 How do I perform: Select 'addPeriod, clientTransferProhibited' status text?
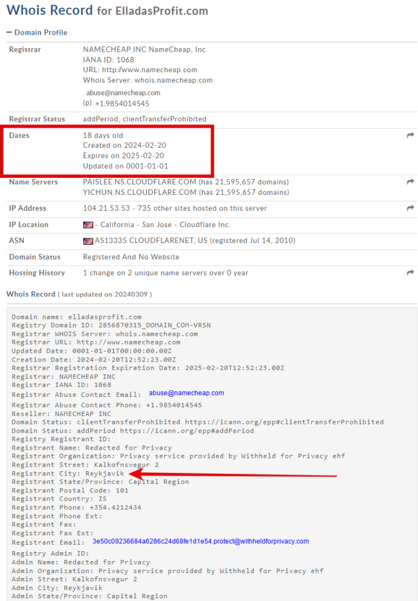click(x=144, y=119)
